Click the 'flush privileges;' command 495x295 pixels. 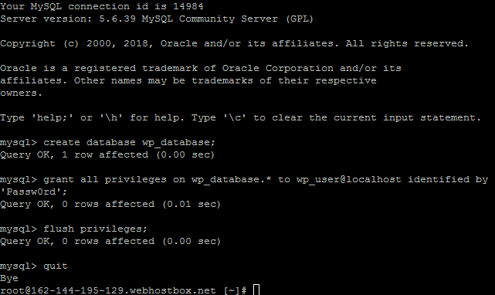point(95,229)
